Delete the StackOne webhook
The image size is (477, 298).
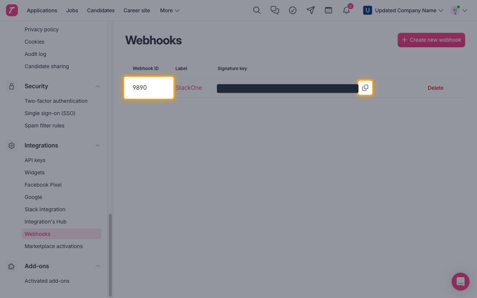(436, 88)
